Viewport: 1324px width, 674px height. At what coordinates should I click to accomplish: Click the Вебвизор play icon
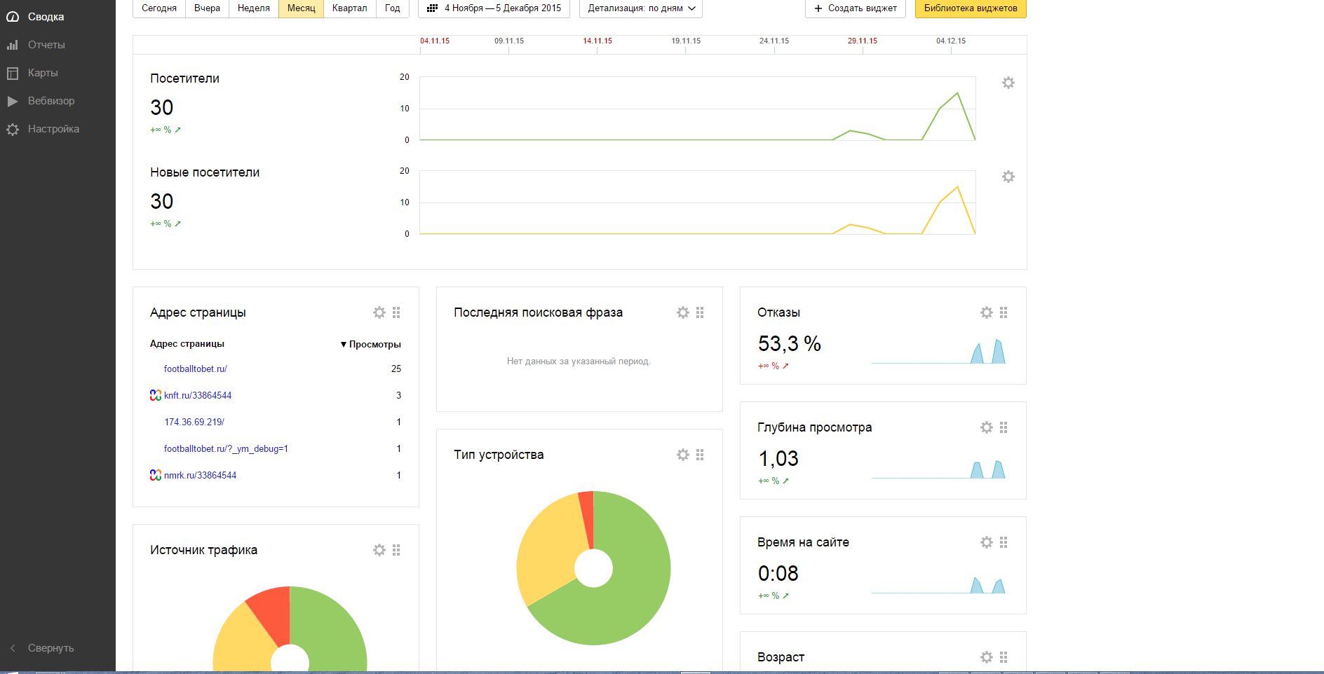[13, 101]
